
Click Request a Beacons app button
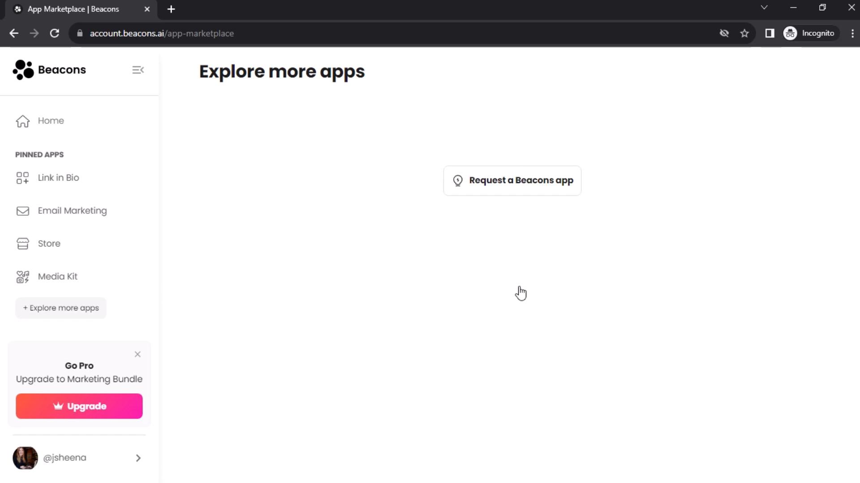[512, 180]
